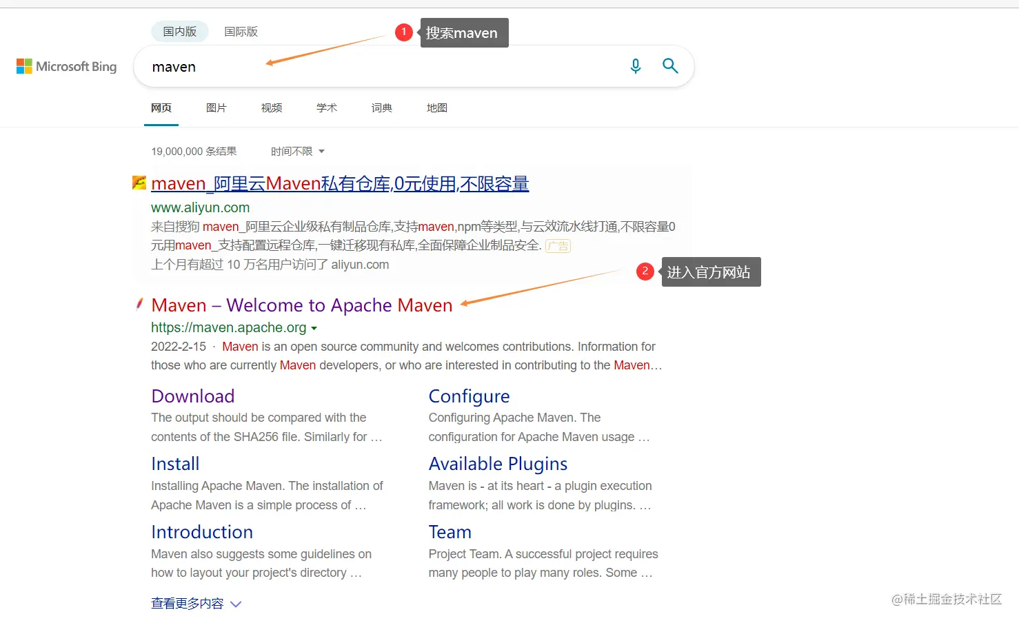Click the Aliyun ad favicon
The width and height of the screenshot is (1019, 623).
click(x=139, y=183)
